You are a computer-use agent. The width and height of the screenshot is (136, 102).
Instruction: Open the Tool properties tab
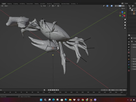coord(129,39)
